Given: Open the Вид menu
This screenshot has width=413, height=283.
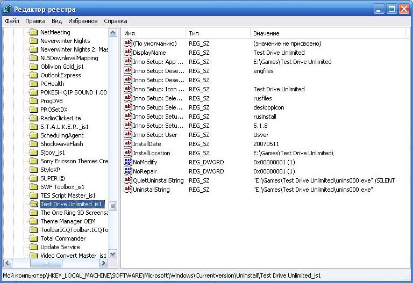Looking at the screenshot, I should click(x=56, y=21).
